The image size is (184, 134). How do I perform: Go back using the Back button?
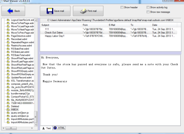tap(13, 11)
